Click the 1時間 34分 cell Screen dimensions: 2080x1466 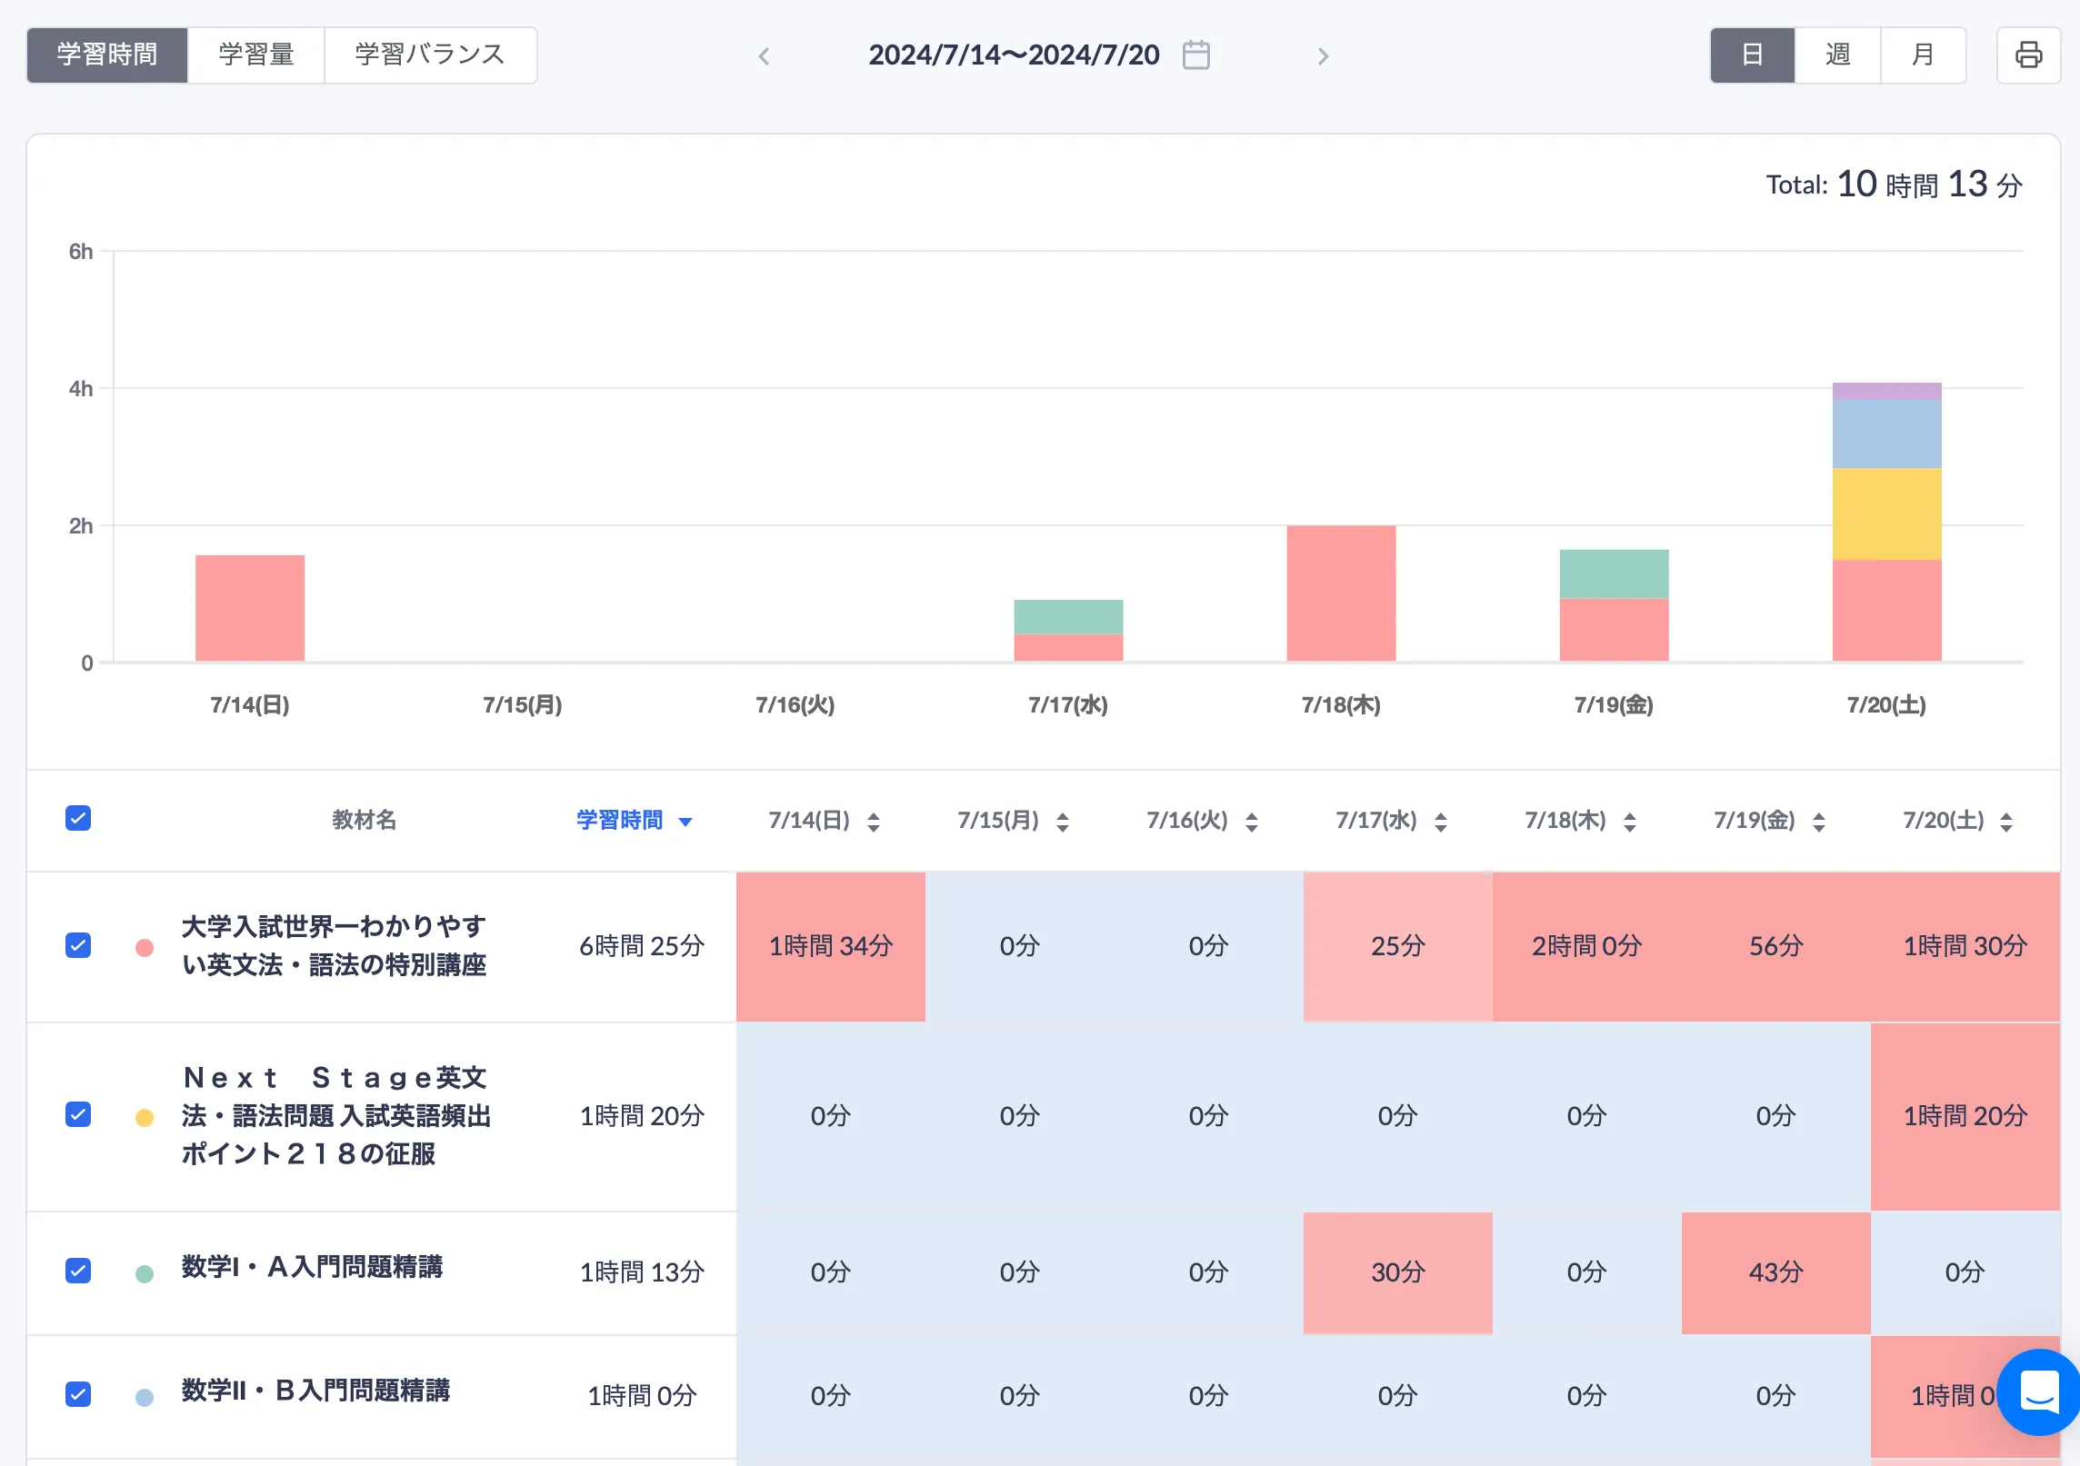(831, 946)
